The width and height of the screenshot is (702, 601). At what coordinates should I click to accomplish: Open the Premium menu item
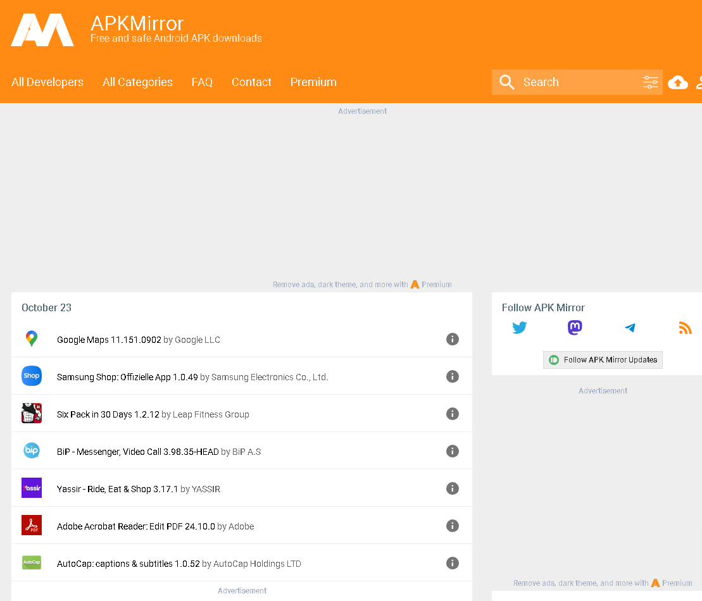click(313, 82)
